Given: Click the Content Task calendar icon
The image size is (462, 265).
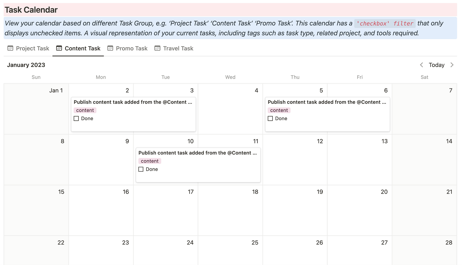Looking at the screenshot, I should [x=59, y=48].
